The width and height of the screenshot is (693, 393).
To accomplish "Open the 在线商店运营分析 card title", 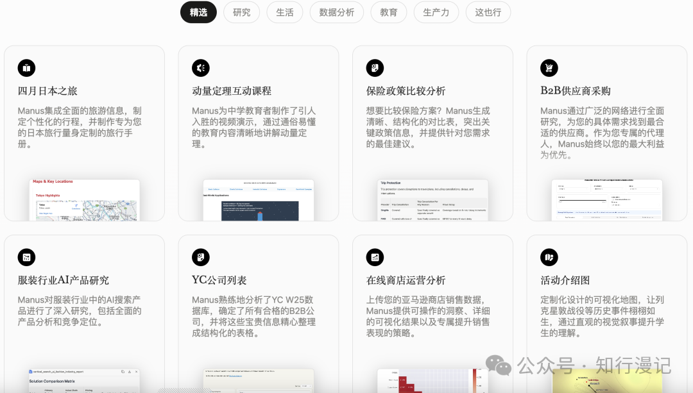I will coord(406,280).
